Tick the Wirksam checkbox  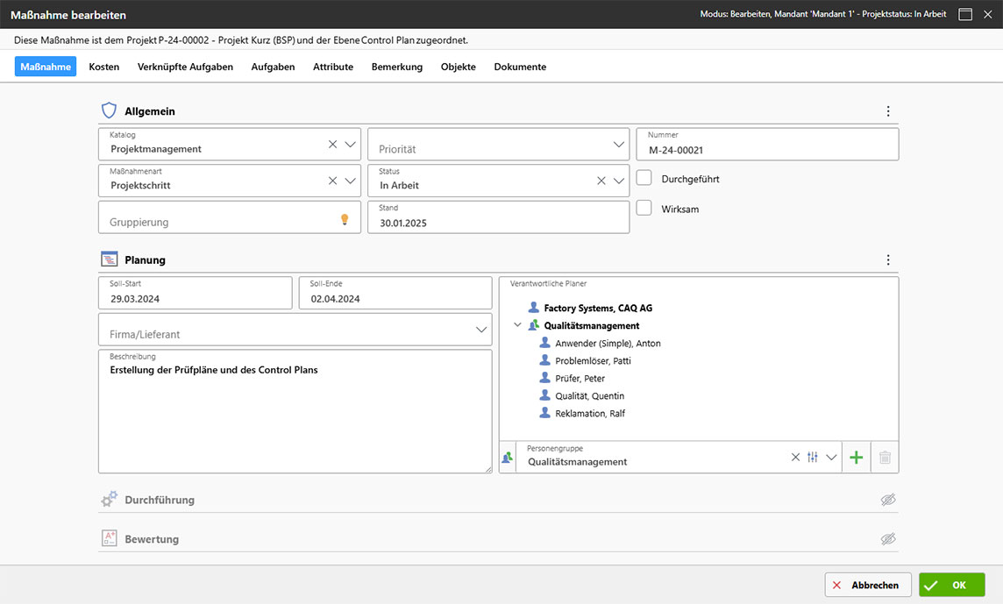644,209
